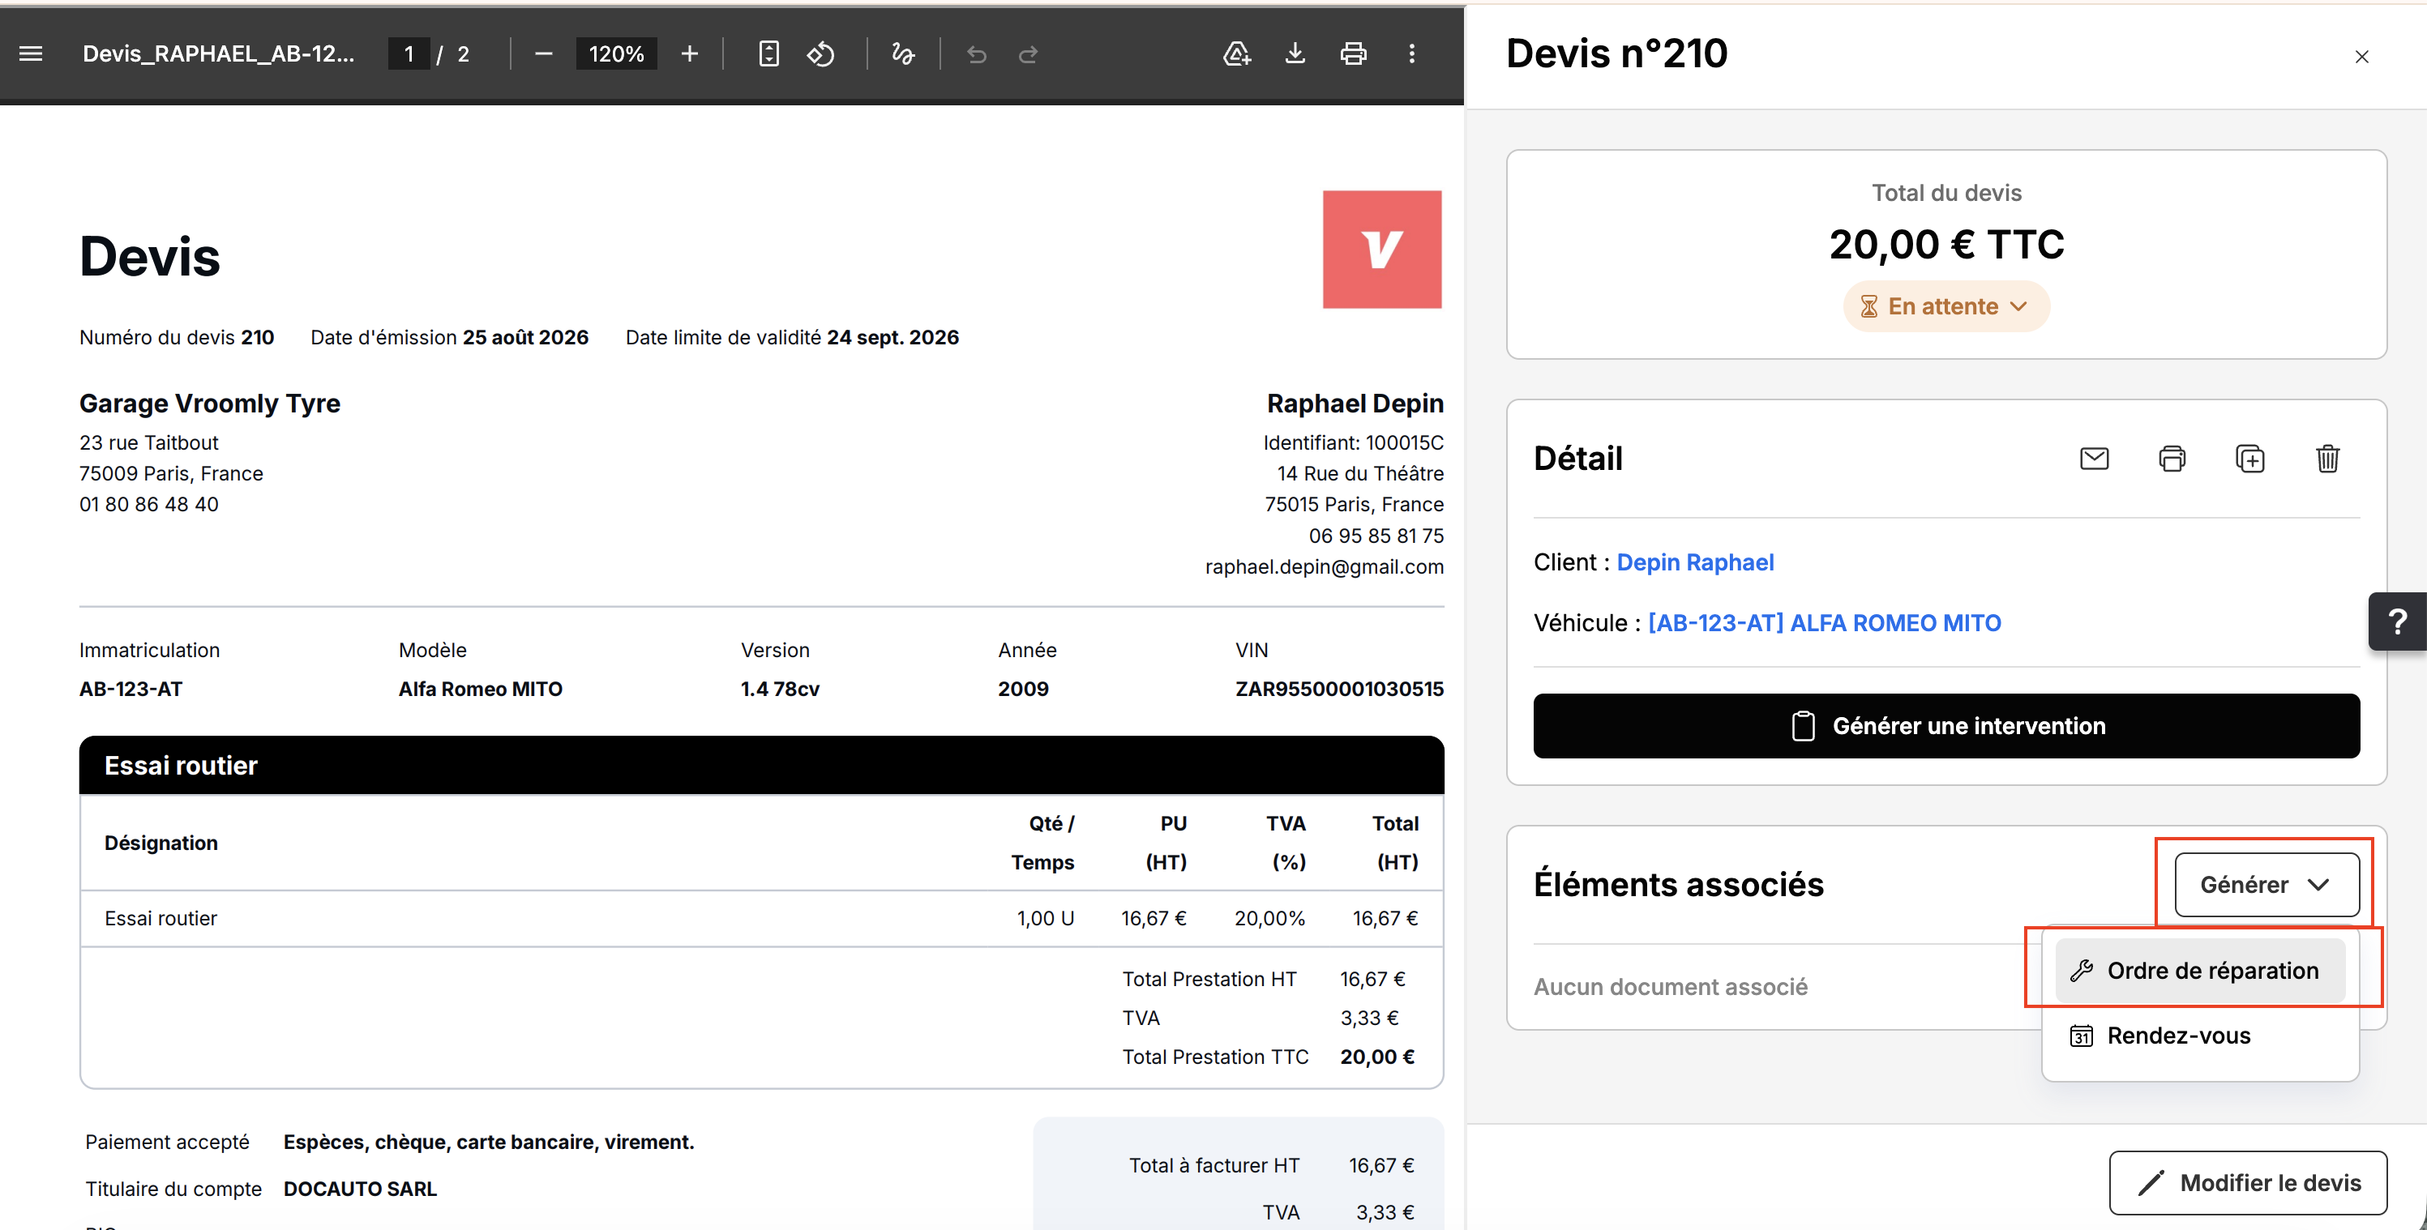This screenshot has width=2427, height=1230.
Task: Activate the draw annotation tool
Action: coord(902,53)
